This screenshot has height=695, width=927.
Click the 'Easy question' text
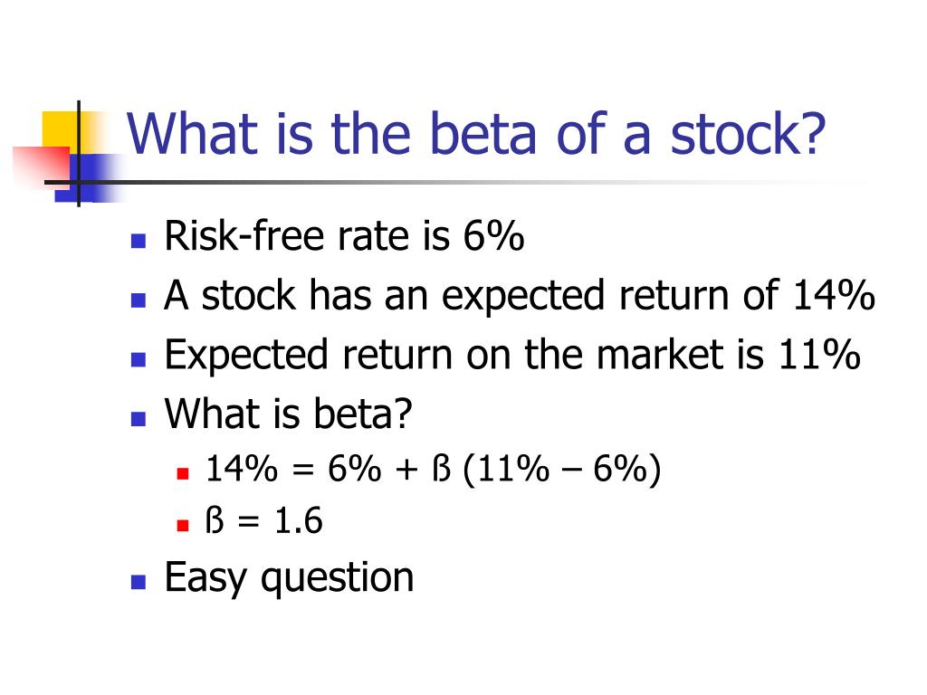289,578
